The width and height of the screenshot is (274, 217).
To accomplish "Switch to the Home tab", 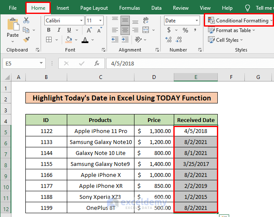I will tap(38, 8).
